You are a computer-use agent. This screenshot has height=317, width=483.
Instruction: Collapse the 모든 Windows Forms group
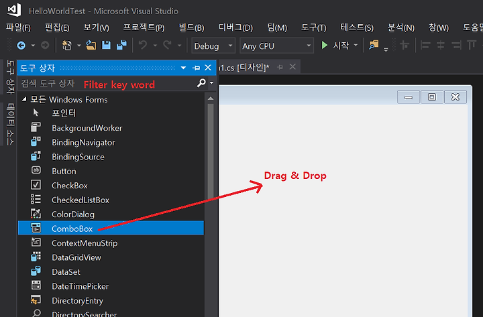[x=24, y=99]
